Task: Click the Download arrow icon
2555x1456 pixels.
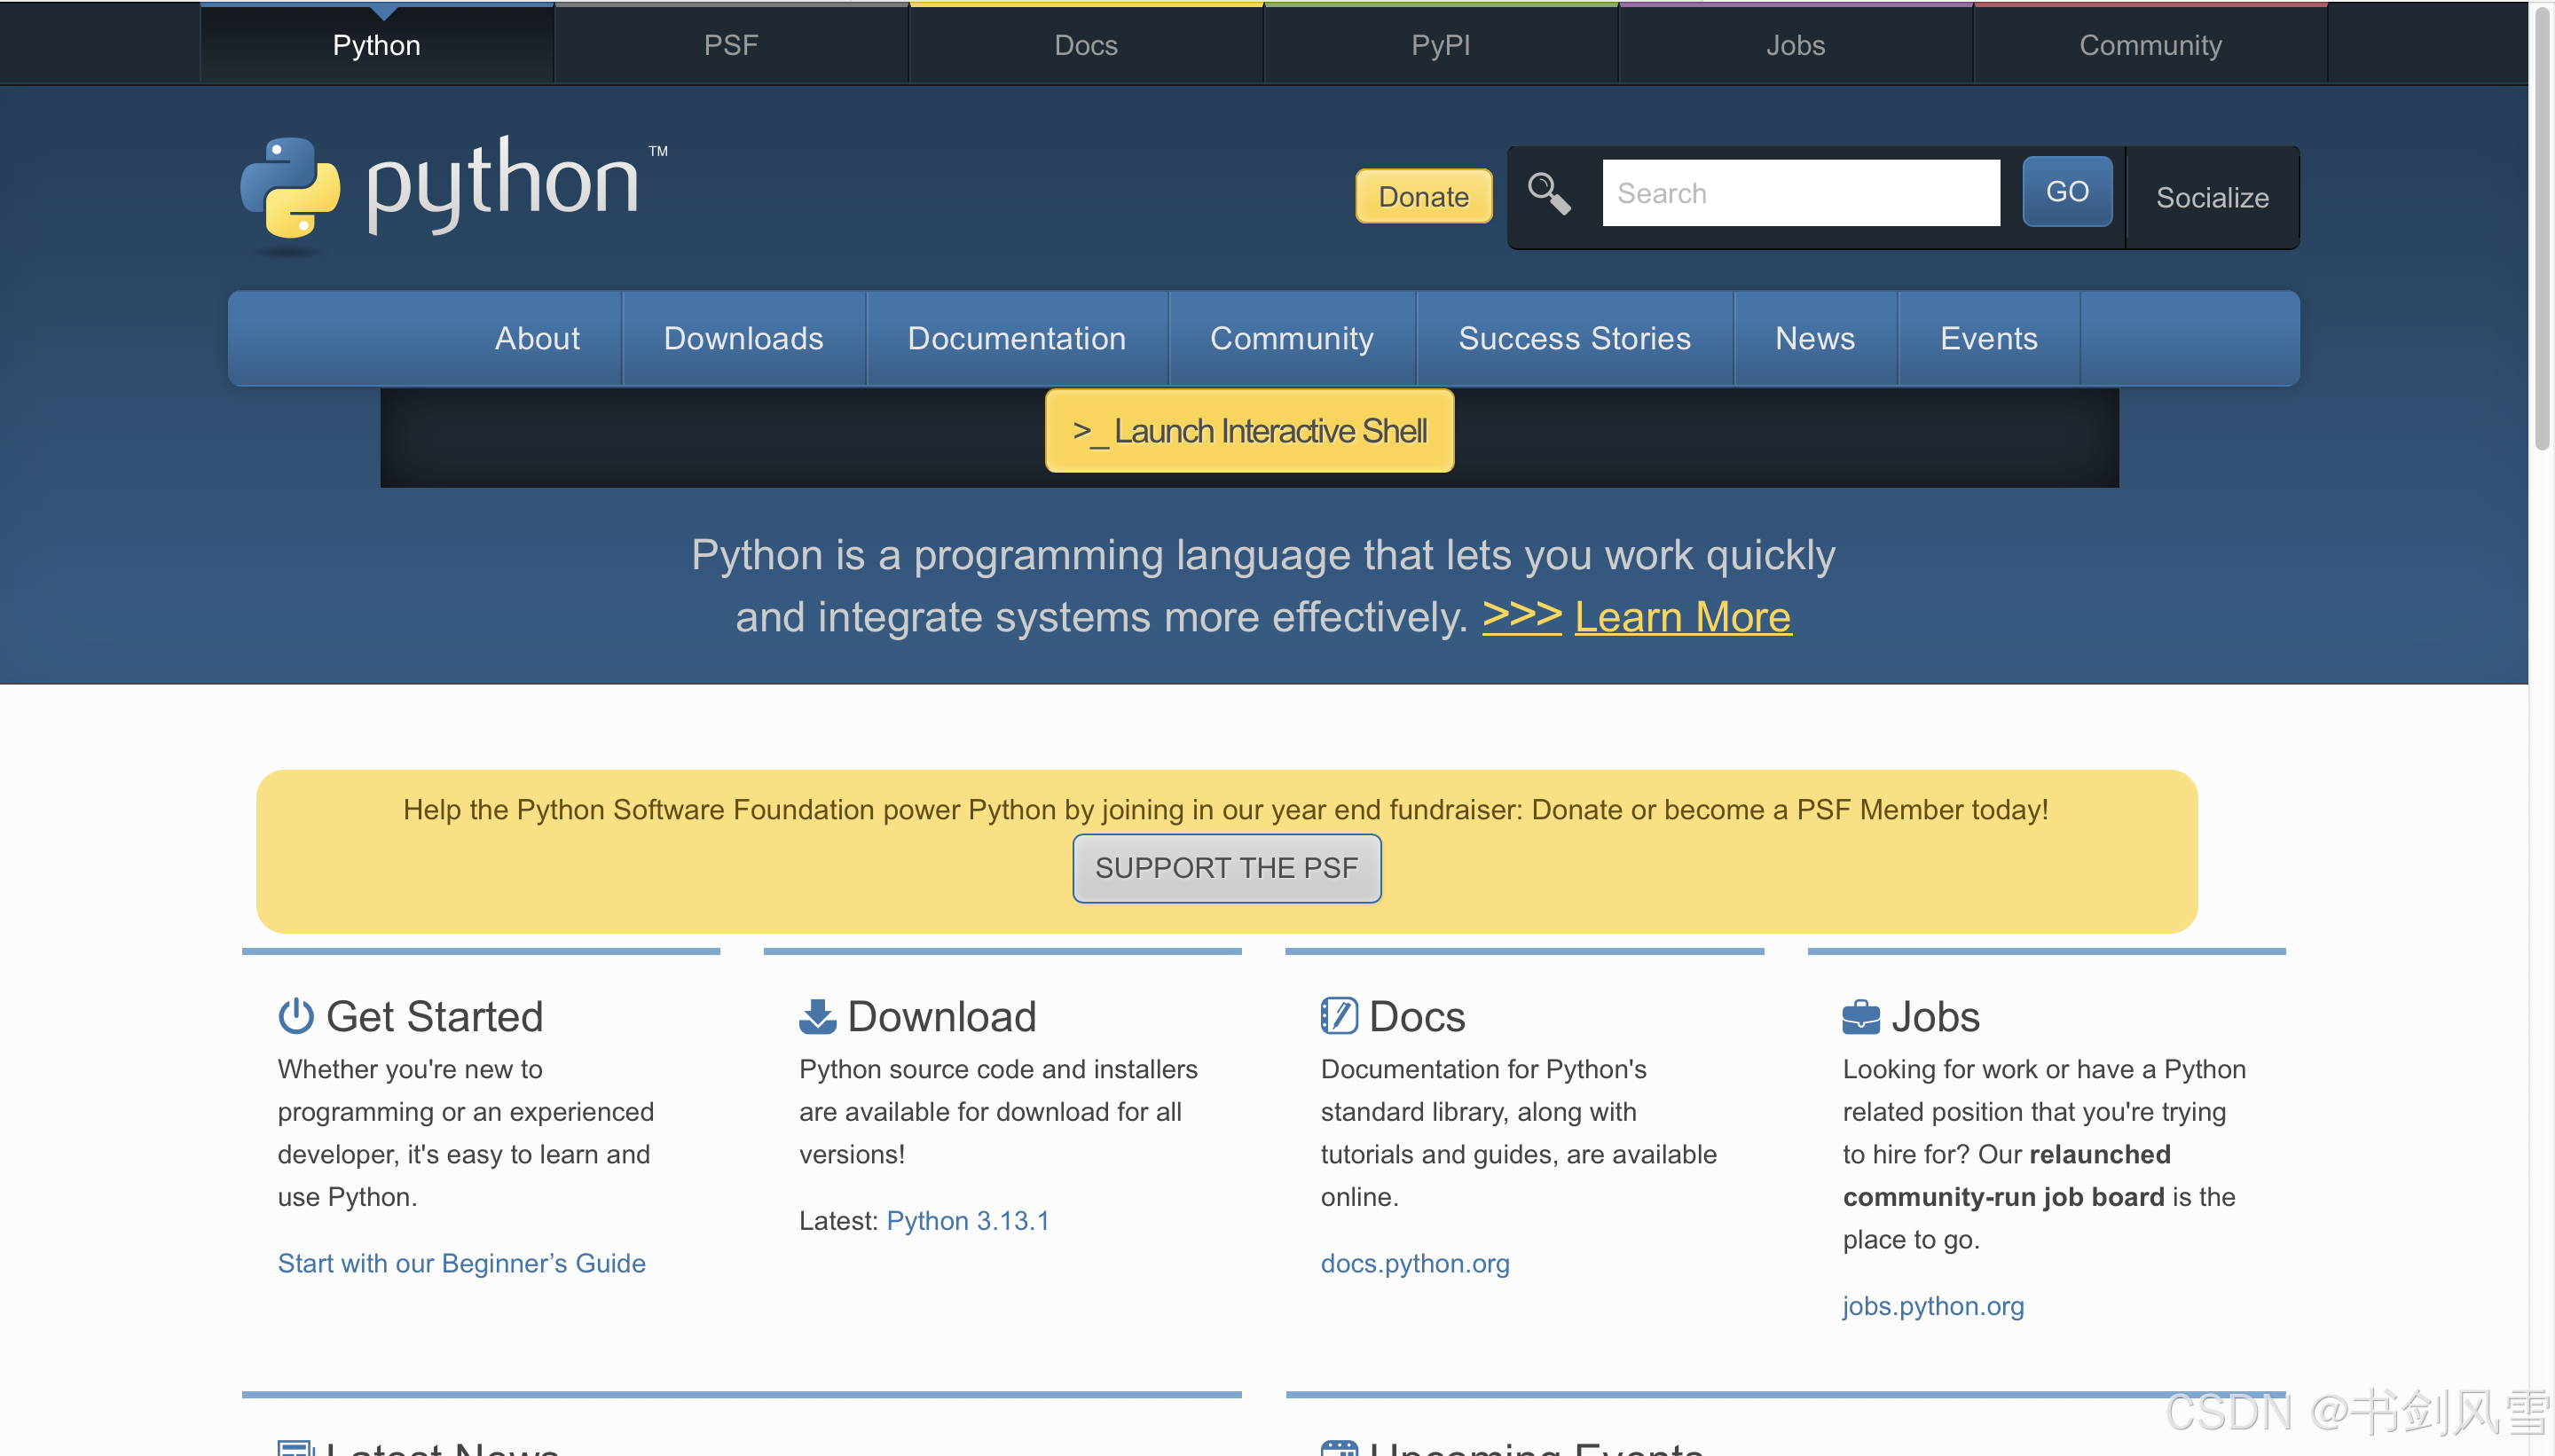Action: coord(816,1016)
